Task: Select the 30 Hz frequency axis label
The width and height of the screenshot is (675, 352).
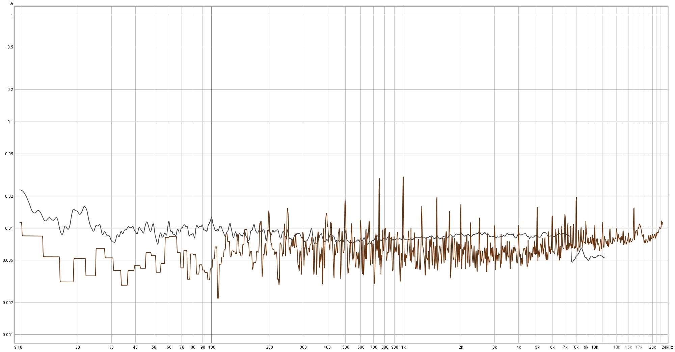Action: tap(111, 347)
